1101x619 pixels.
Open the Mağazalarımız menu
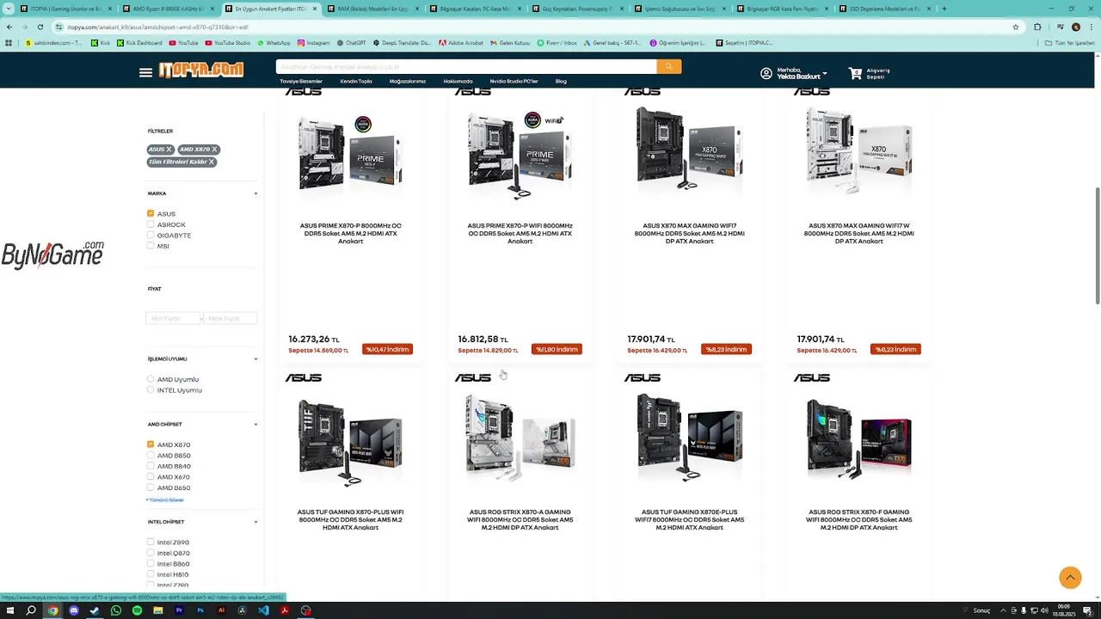pyautogui.click(x=408, y=81)
